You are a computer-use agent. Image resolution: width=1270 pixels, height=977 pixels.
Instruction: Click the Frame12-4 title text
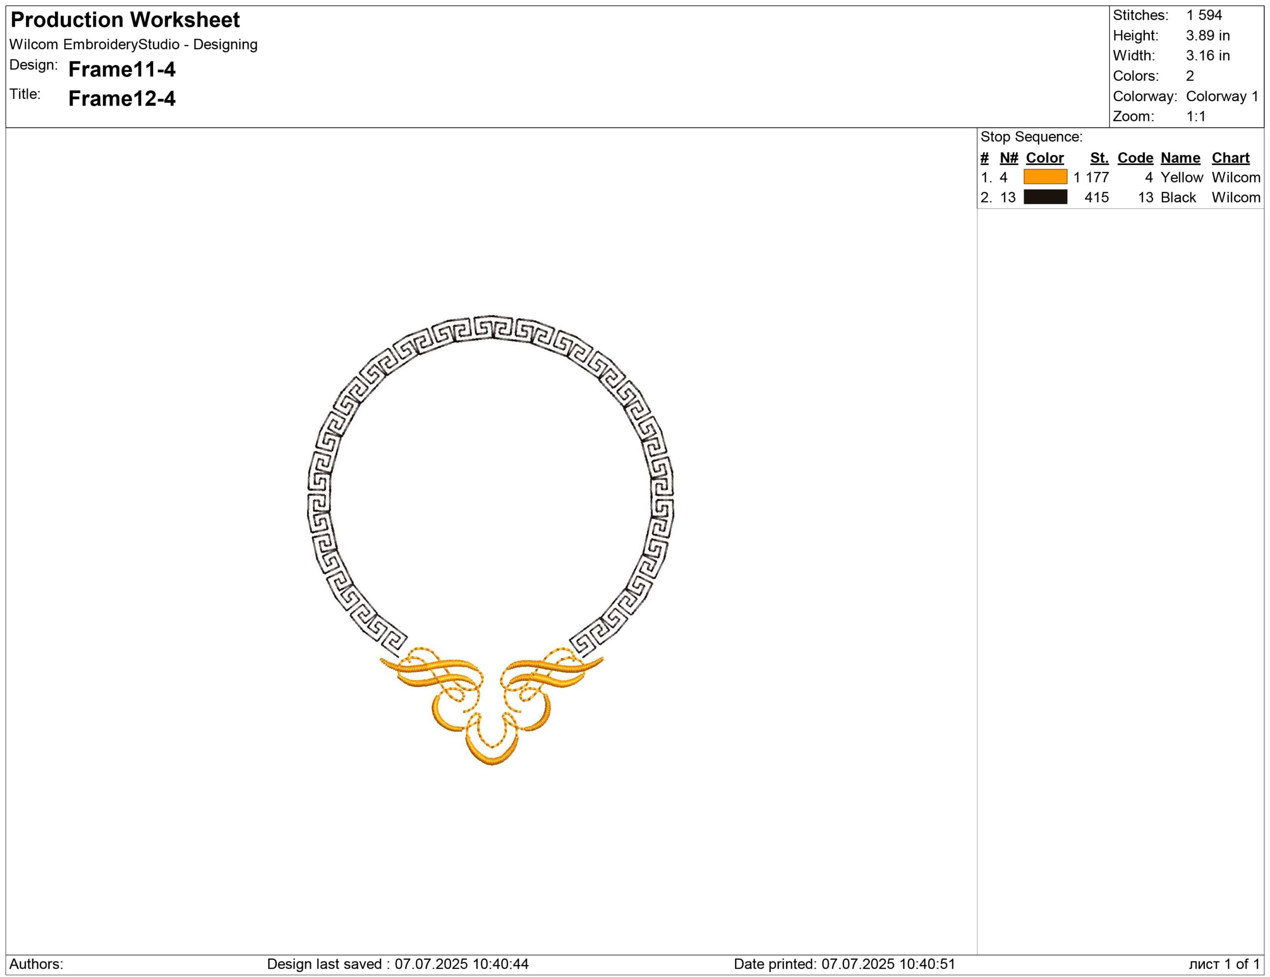(122, 99)
